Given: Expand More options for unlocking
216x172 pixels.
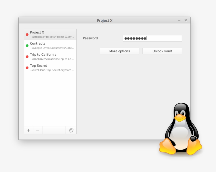Looking at the screenshot, I should click(119, 51).
